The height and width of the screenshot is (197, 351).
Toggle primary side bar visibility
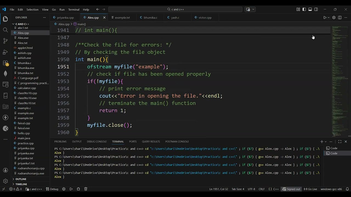pos(304,9)
